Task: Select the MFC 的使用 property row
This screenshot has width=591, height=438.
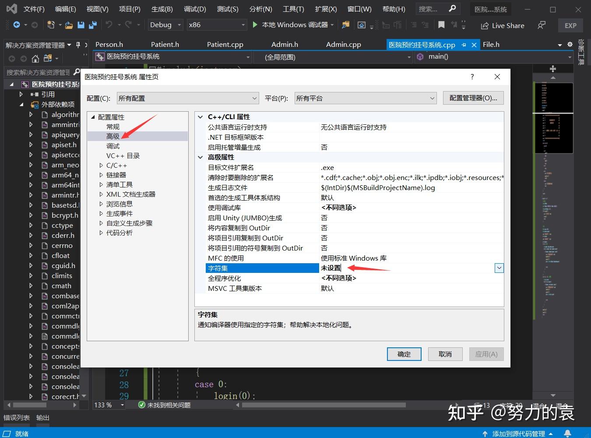Action: (x=355, y=258)
